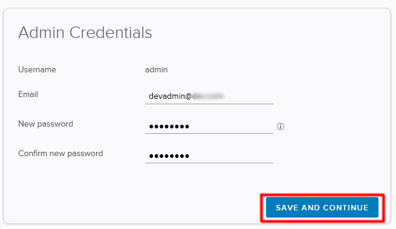Click the SAVE AND CONTINUE button

tap(322, 207)
